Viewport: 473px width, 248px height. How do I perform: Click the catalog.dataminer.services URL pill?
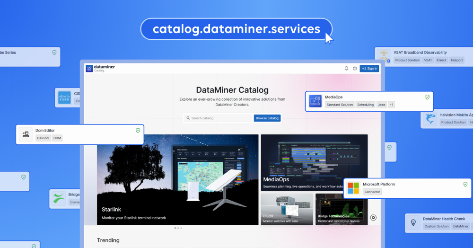click(236, 29)
